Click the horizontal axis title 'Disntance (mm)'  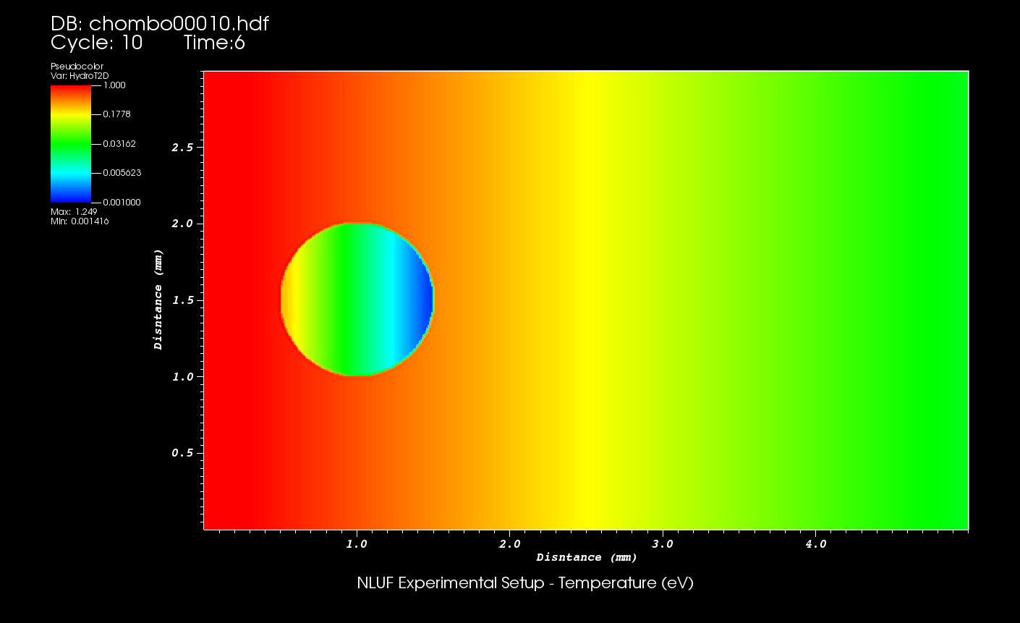coord(587,557)
